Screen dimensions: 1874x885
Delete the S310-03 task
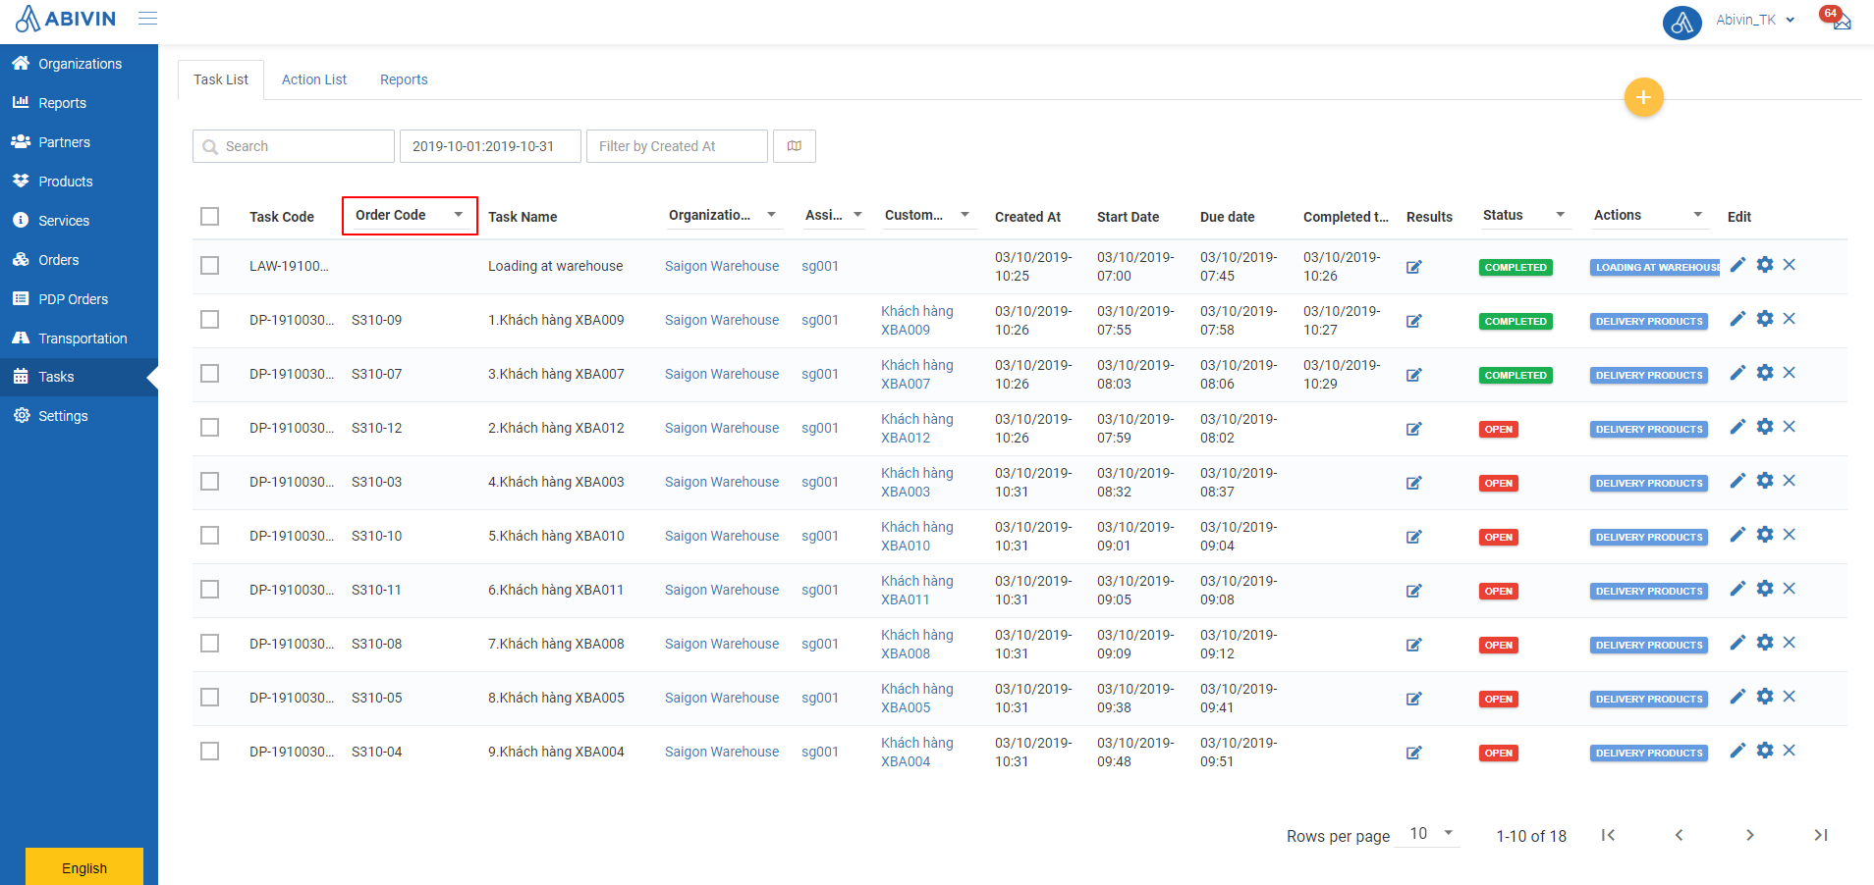click(x=1790, y=481)
